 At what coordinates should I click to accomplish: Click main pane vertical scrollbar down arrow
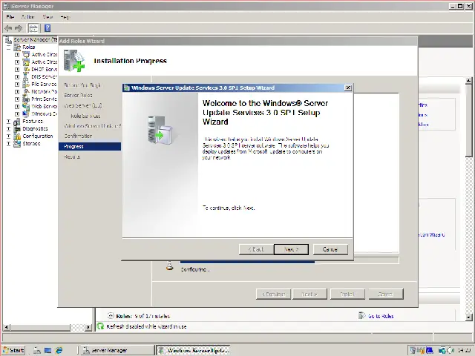pyautogui.click(x=468, y=317)
